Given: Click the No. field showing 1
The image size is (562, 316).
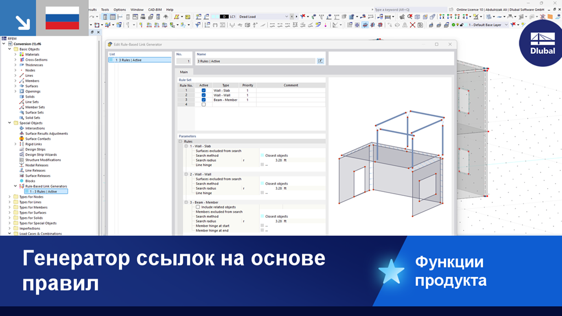Looking at the screenshot, I should (183, 61).
